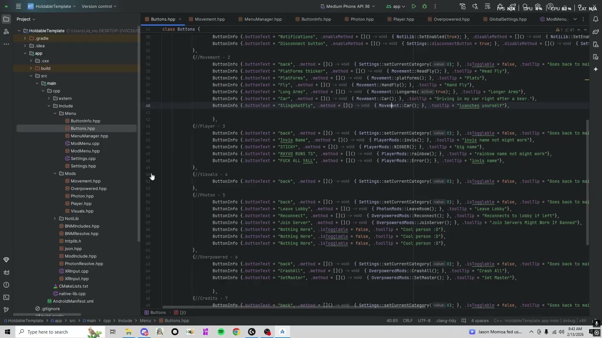
Task: Open Gemini AI sparkle icon in right sidebar
Action: pyautogui.click(x=595, y=69)
